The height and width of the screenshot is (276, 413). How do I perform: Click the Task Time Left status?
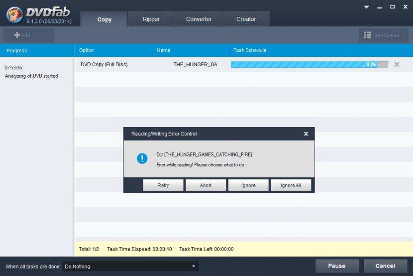[x=206, y=249]
